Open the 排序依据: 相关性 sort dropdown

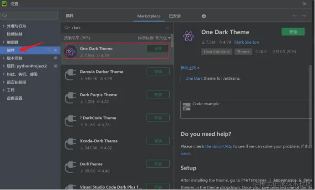(154, 38)
